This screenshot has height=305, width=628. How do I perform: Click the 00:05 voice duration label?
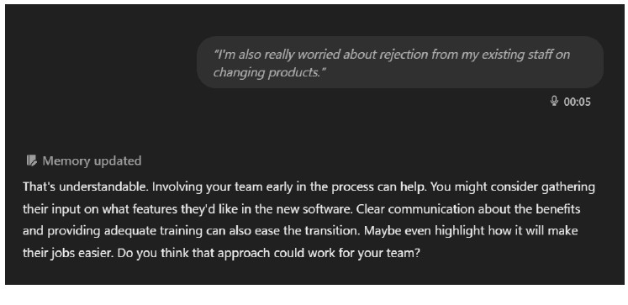pos(577,102)
